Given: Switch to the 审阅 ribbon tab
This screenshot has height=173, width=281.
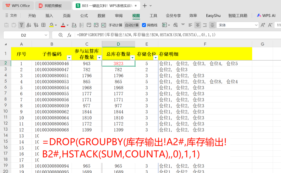Looking at the screenshot, I should 119,16.
